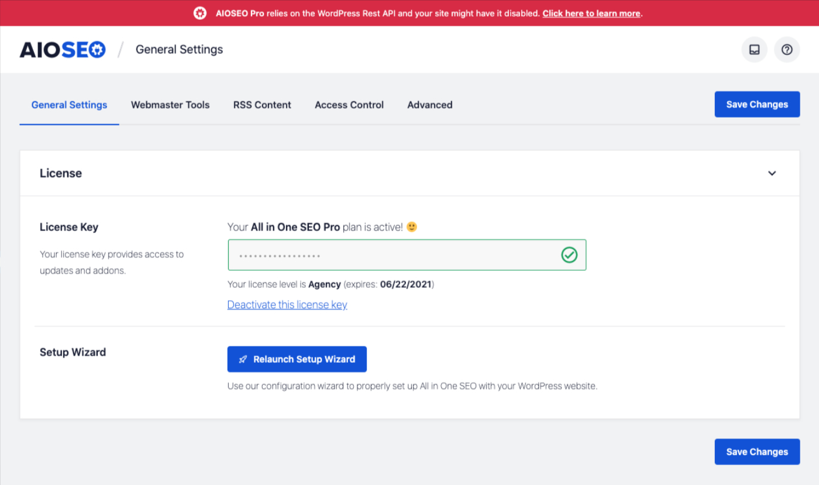Open the RSS Content tab

[262, 105]
